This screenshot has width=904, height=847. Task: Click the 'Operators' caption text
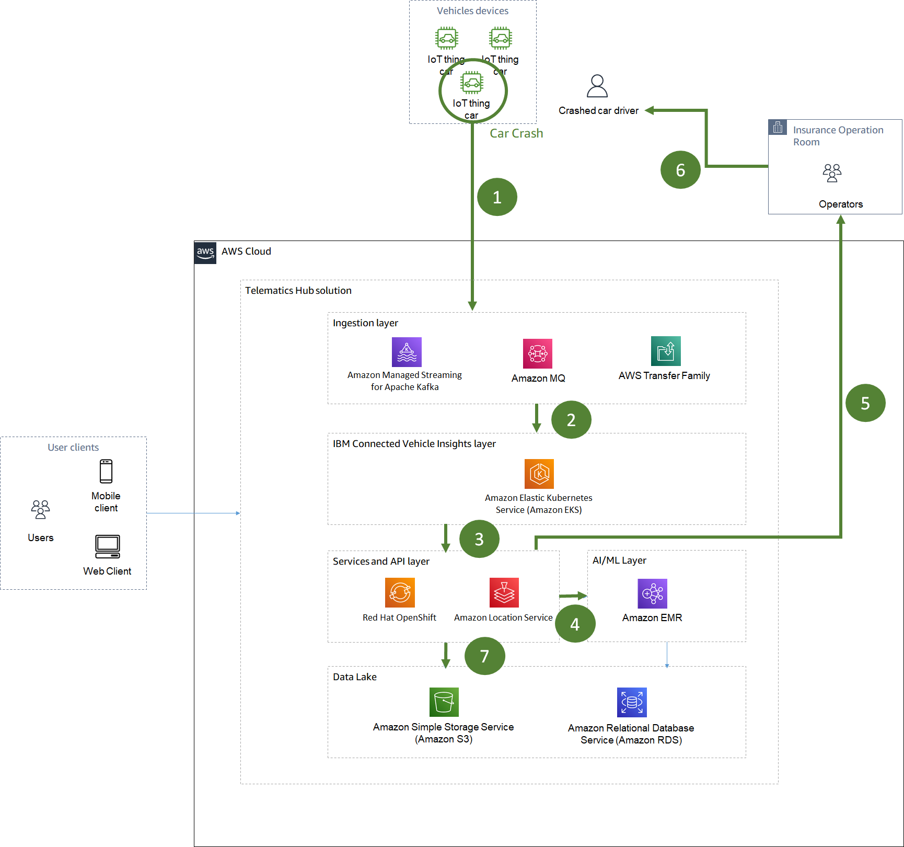(841, 204)
